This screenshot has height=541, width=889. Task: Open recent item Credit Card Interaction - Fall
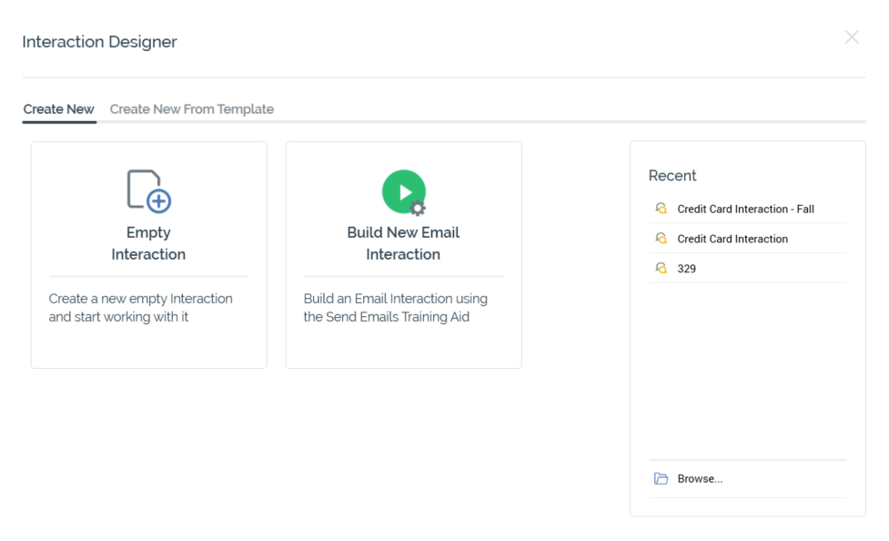pos(745,209)
